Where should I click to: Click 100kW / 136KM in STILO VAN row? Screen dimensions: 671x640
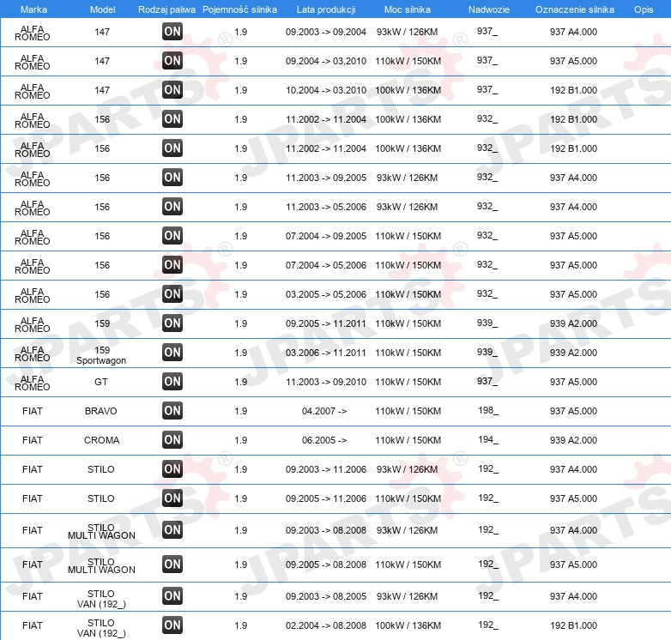(408, 625)
